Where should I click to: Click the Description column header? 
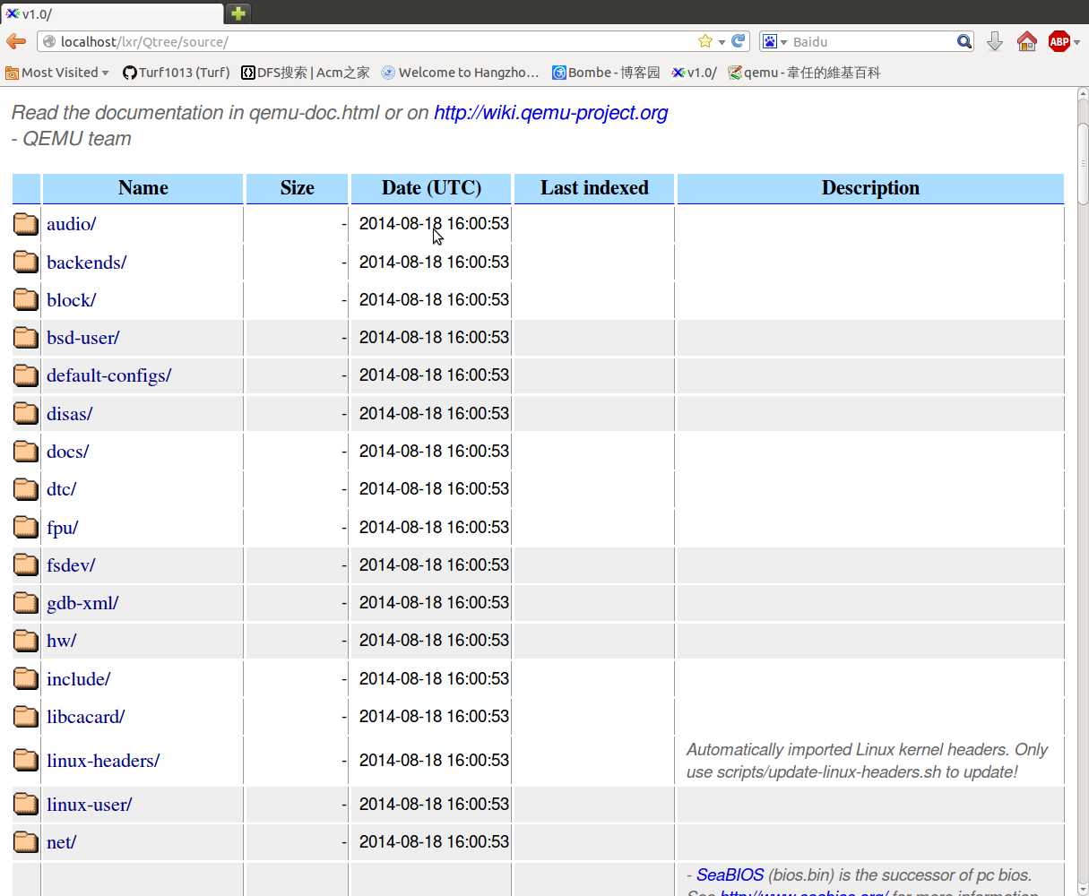[x=870, y=188]
